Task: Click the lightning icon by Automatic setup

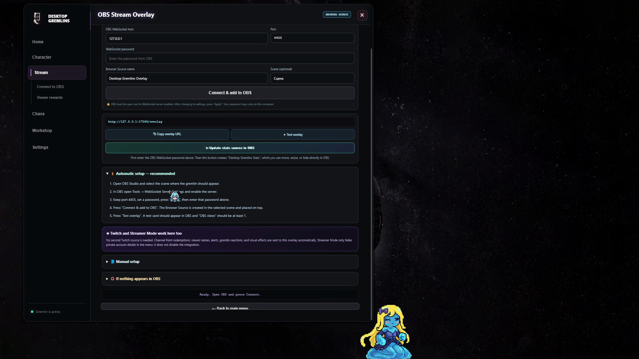Action: point(112,174)
